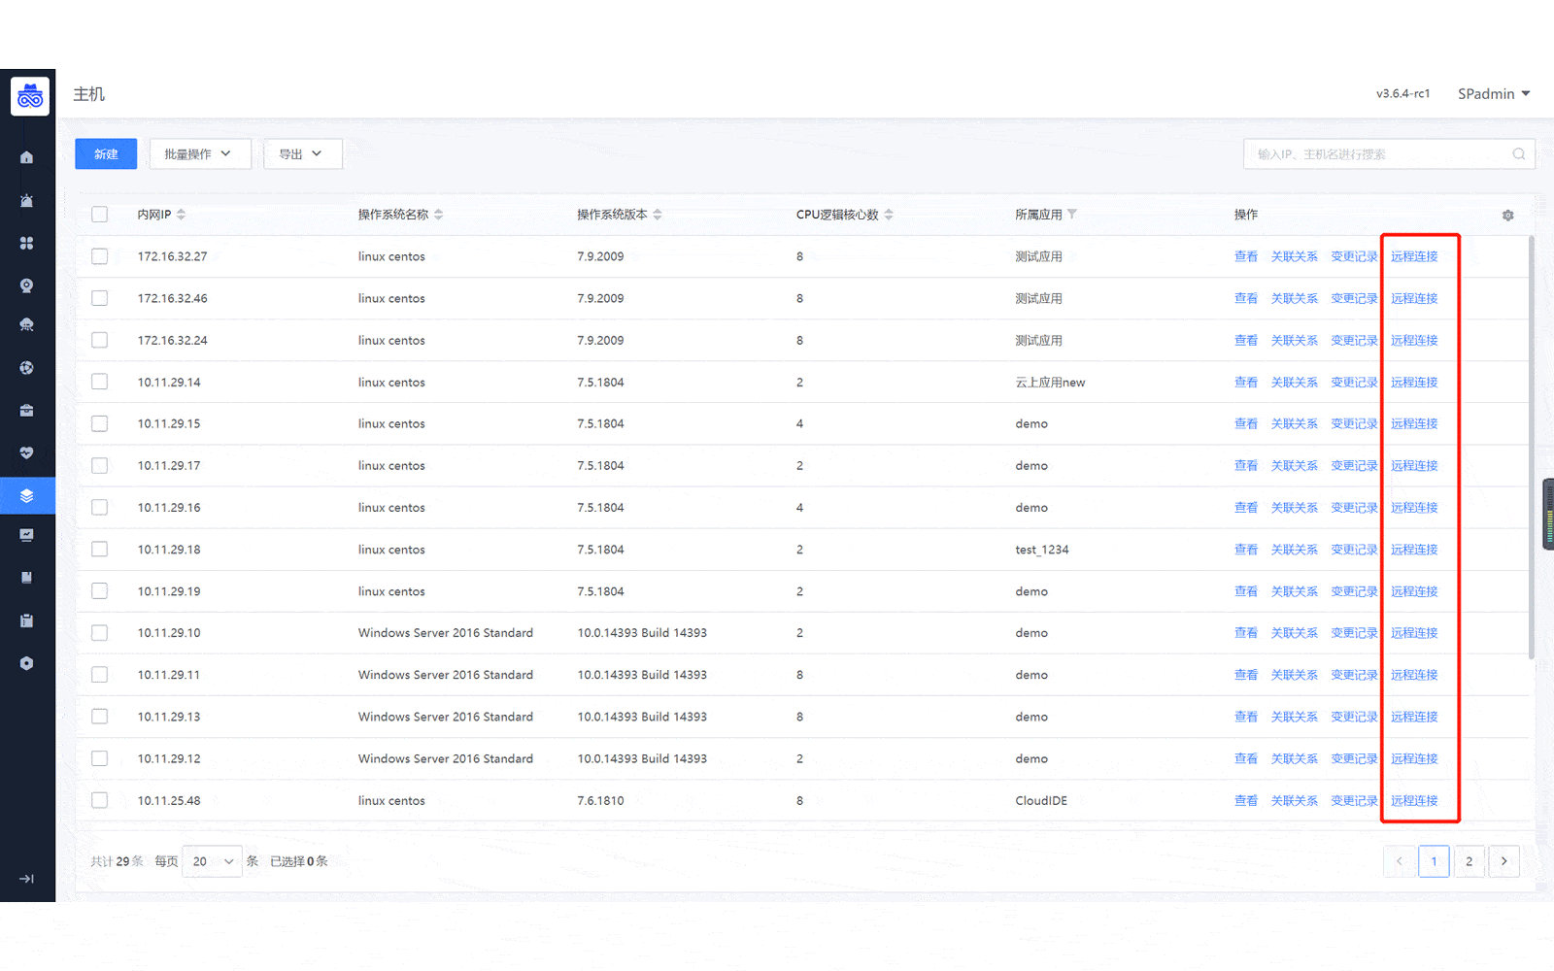Click the floating side handle on right edge

[x=1548, y=515]
